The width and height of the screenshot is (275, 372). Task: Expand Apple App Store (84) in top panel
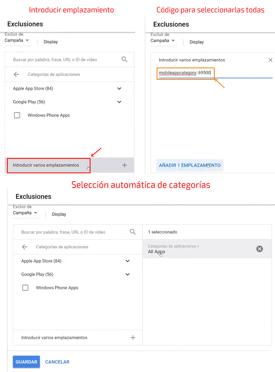[x=119, y=88]
